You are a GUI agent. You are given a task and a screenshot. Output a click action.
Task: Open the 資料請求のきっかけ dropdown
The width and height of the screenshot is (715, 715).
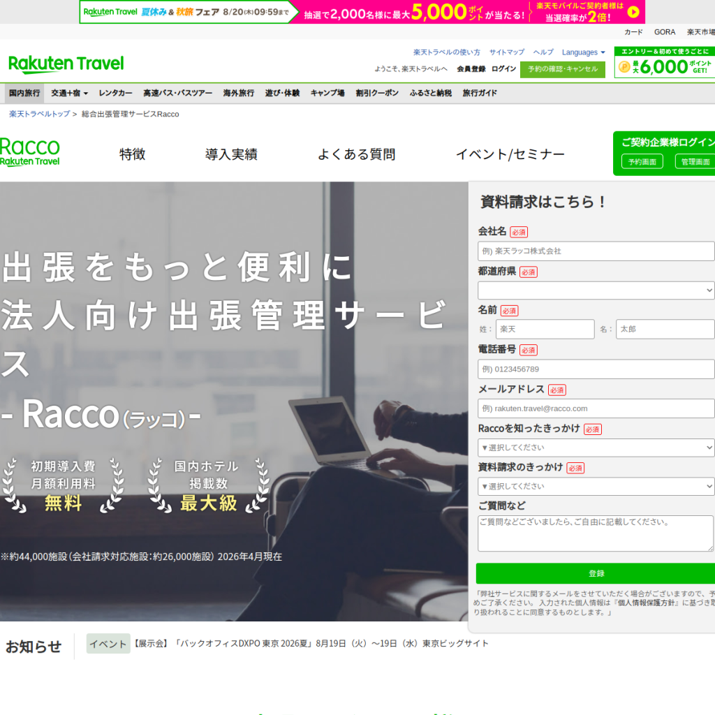pos(596,487)
